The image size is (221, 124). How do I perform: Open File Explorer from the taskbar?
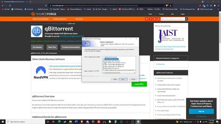pos(70,122)
